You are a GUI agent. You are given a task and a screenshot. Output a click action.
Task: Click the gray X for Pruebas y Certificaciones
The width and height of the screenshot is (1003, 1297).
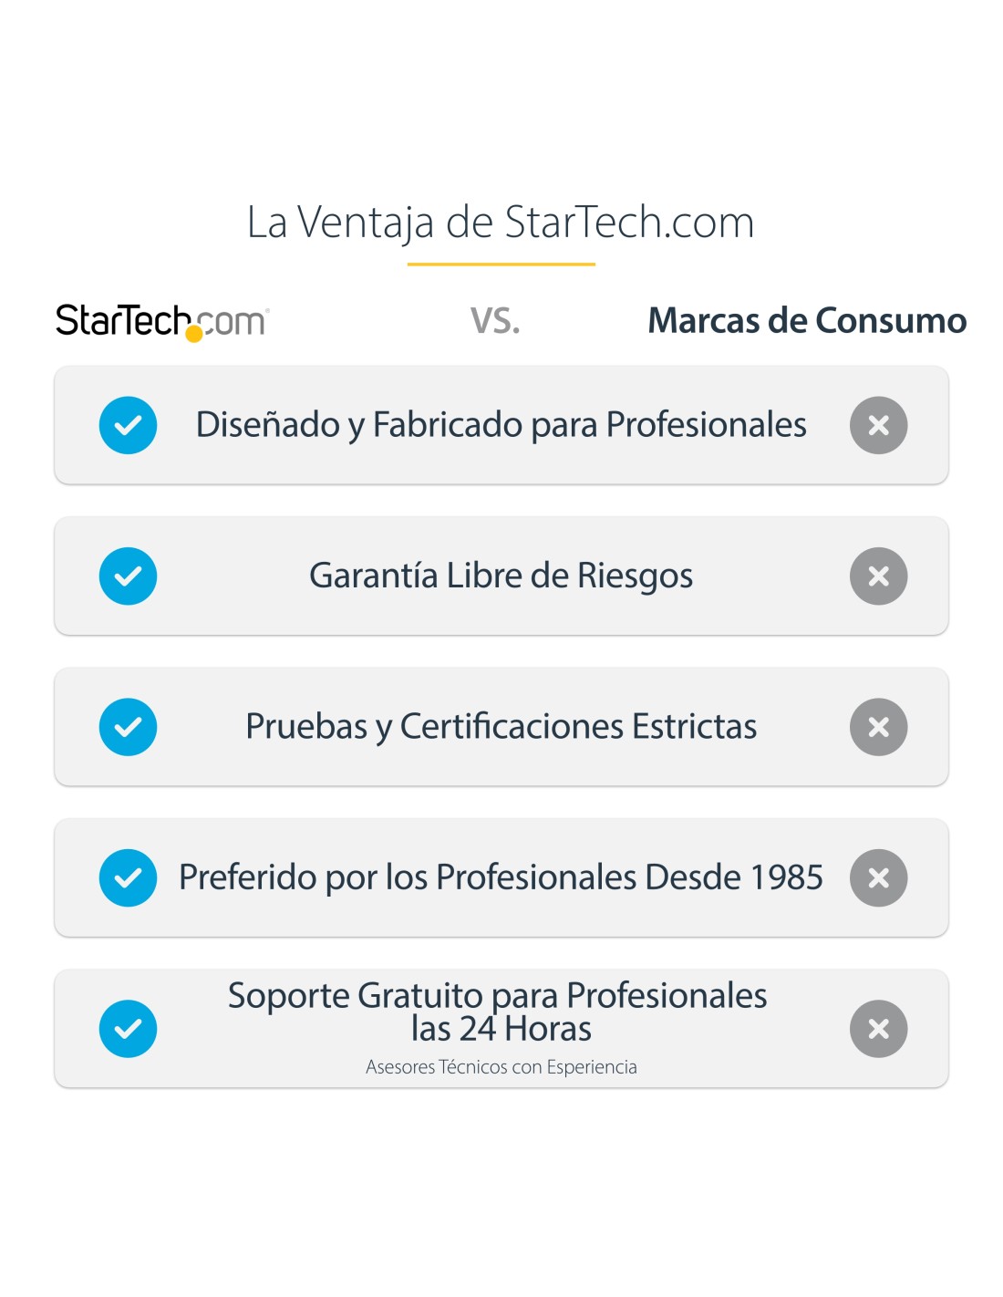coord(878,727)
